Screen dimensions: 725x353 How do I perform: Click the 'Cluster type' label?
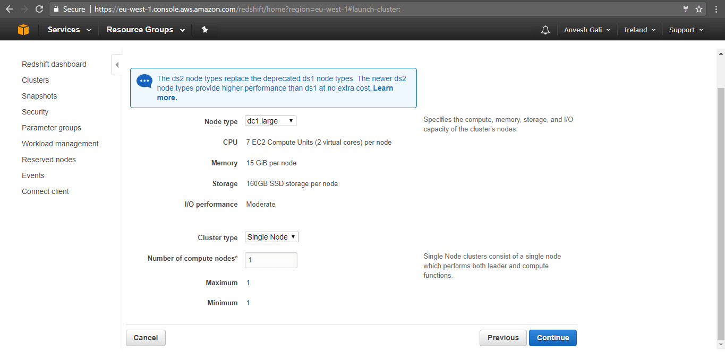click(218, 237)
